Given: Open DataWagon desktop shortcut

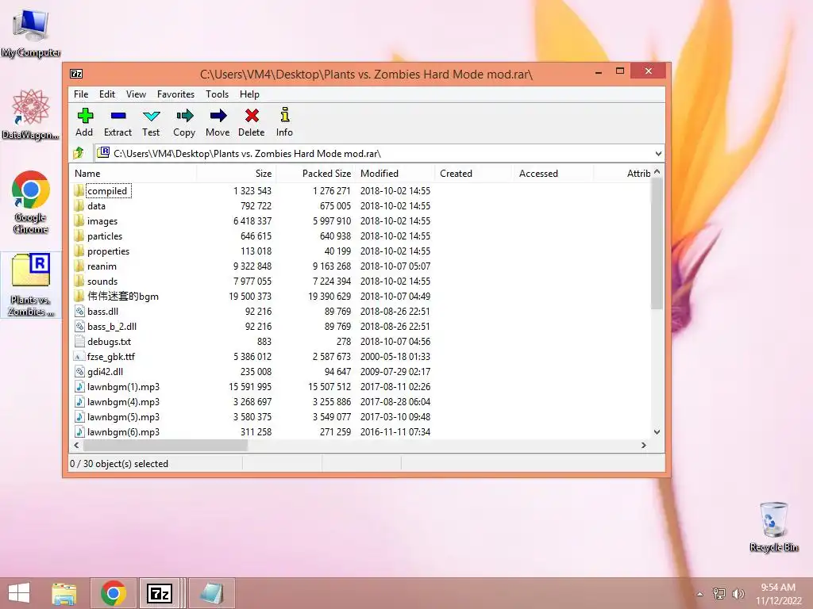Looking at the screenshot, I should coord(31,114).
